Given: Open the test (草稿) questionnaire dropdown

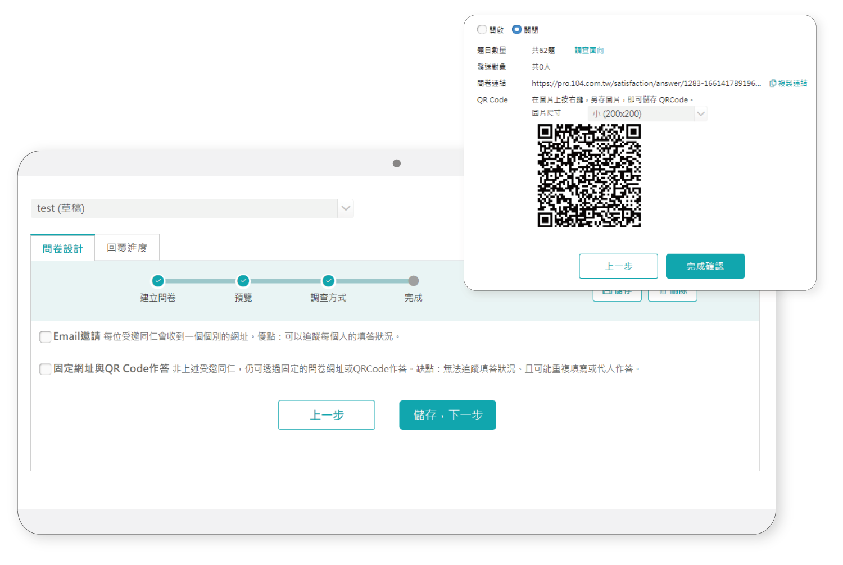Looking at the screenshot, I should click(192, 208).
